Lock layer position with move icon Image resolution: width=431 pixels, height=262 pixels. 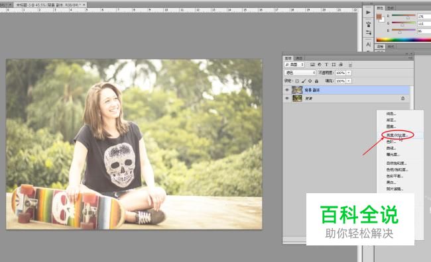click(x=310, y=81)
